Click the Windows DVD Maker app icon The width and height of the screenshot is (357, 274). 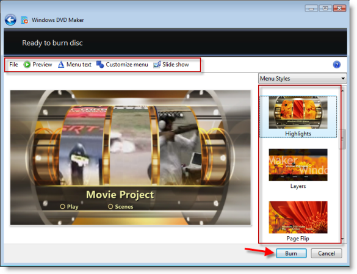(x=24, y=20)
